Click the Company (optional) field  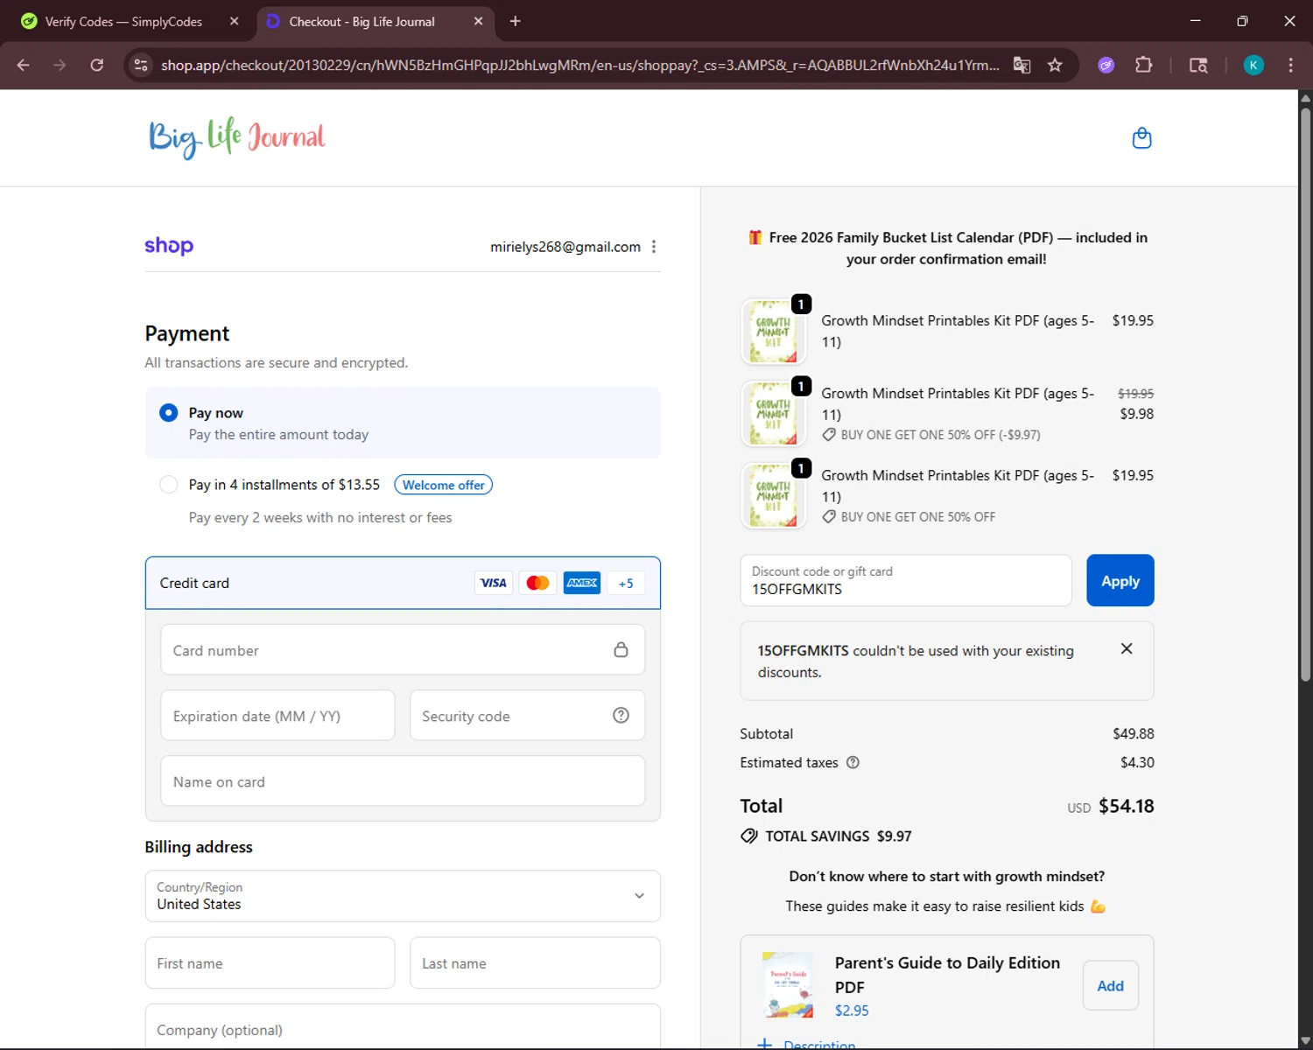pos(403,1027)
